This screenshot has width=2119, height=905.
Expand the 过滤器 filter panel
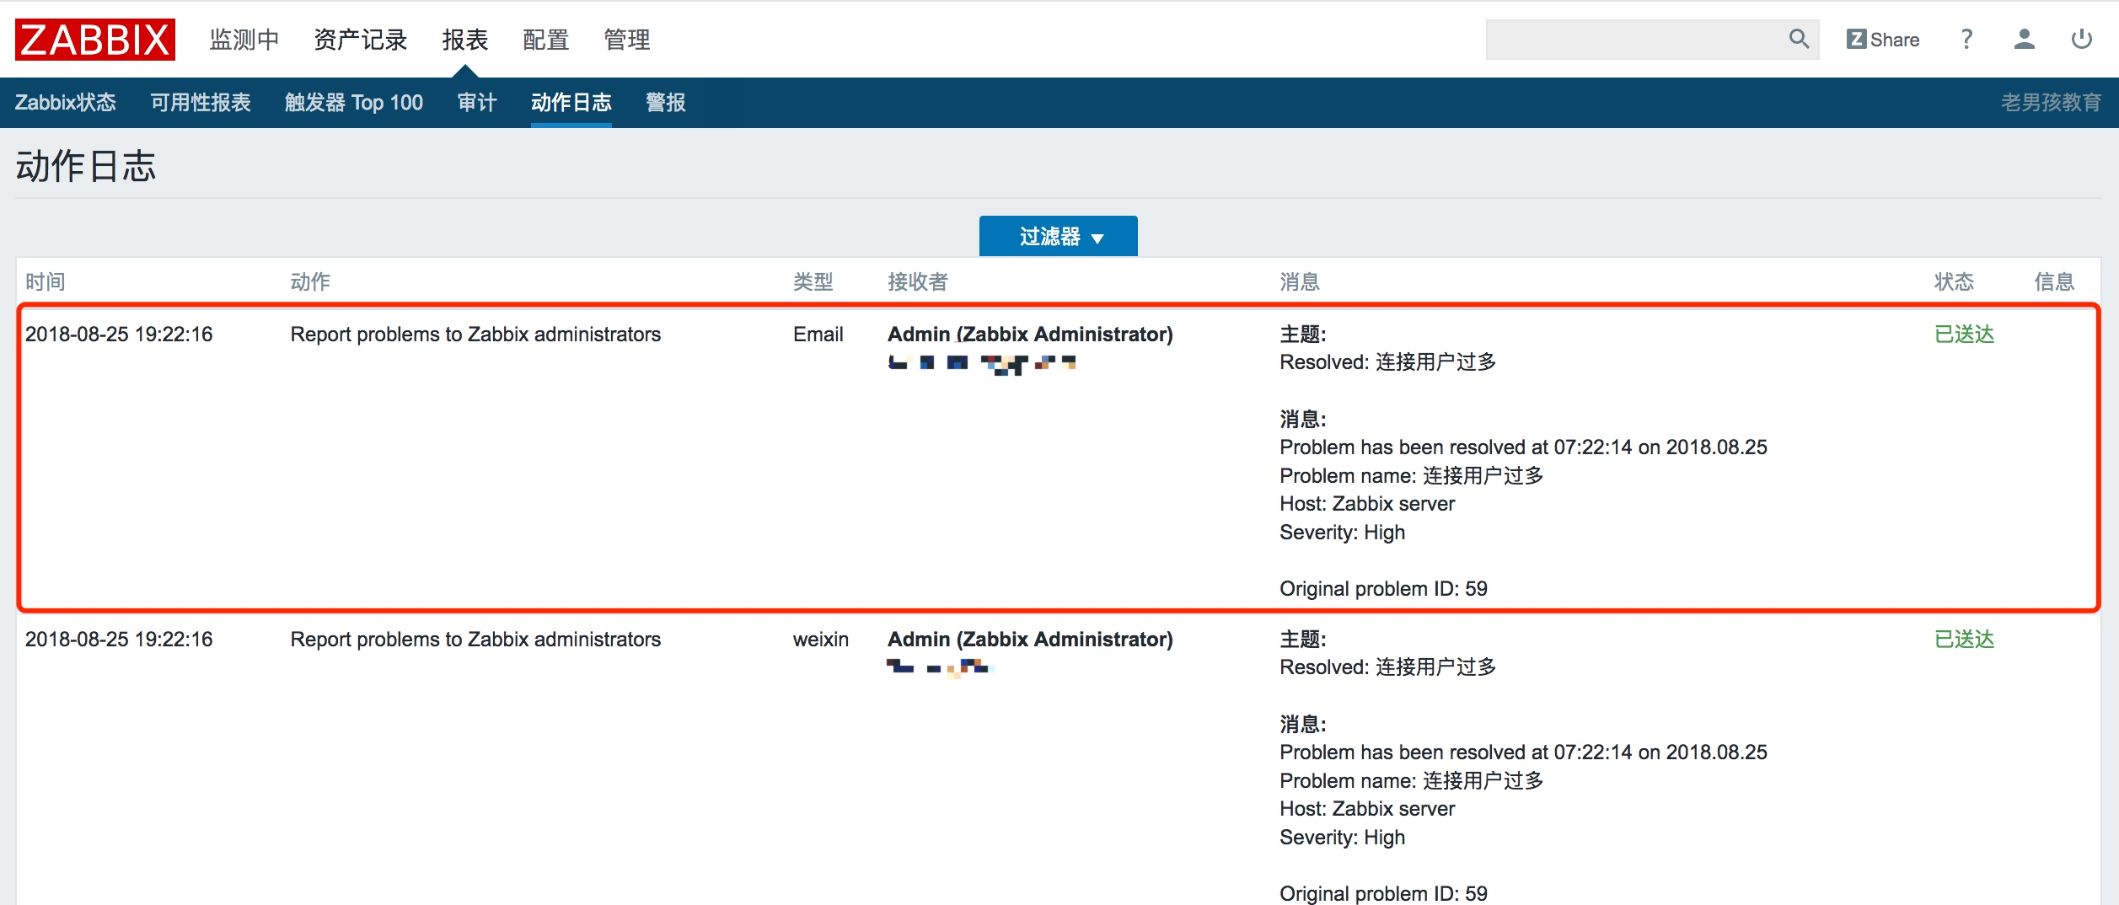(1059, 237)
